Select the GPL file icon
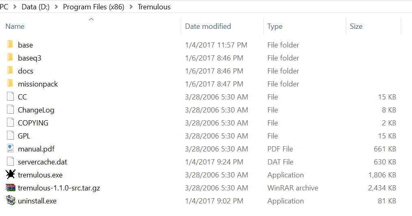412x216 pixels. [11, 136]
